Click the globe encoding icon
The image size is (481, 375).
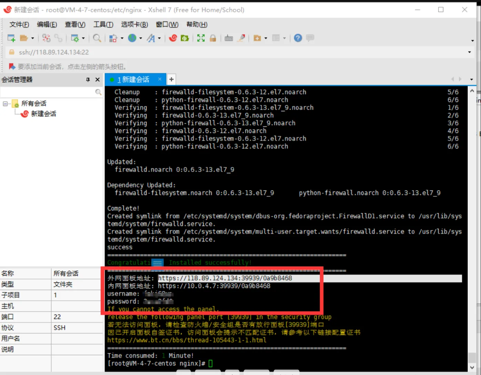132,38
